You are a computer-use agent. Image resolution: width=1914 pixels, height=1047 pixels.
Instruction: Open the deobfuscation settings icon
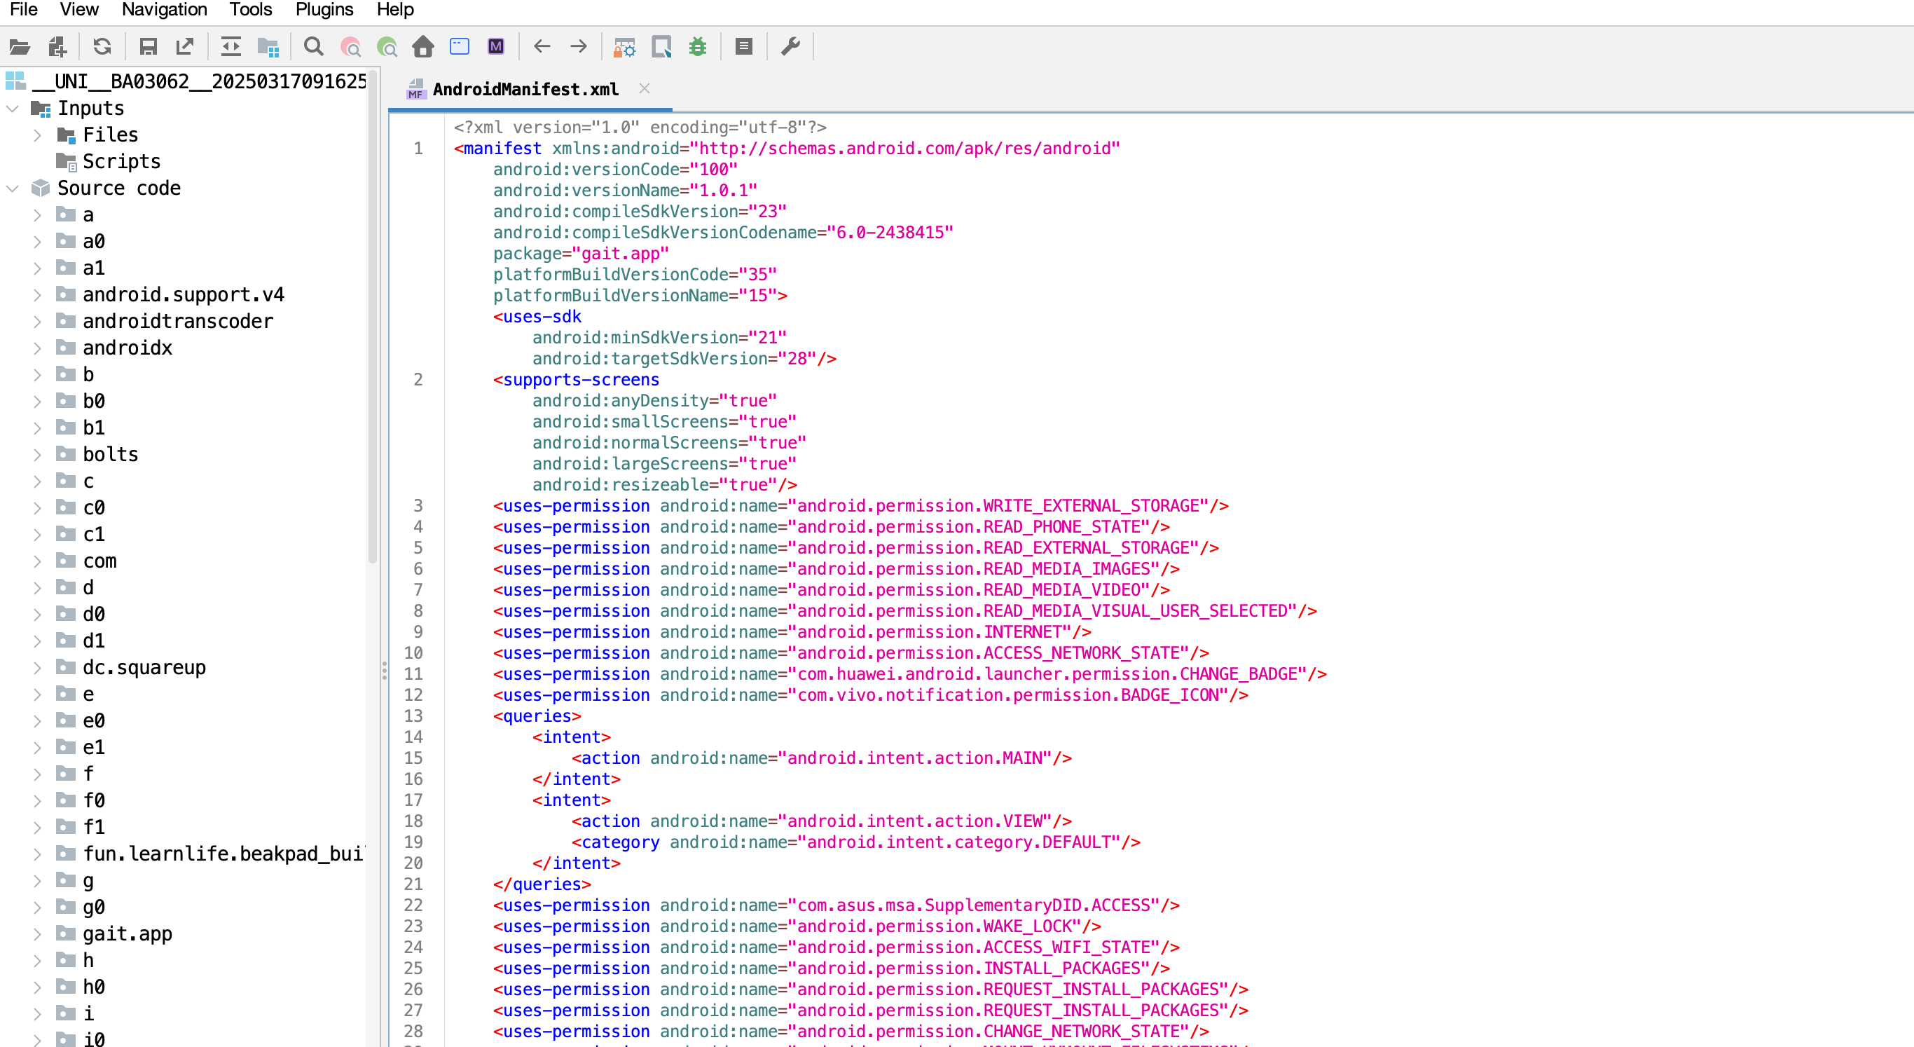tap(624, 47)
